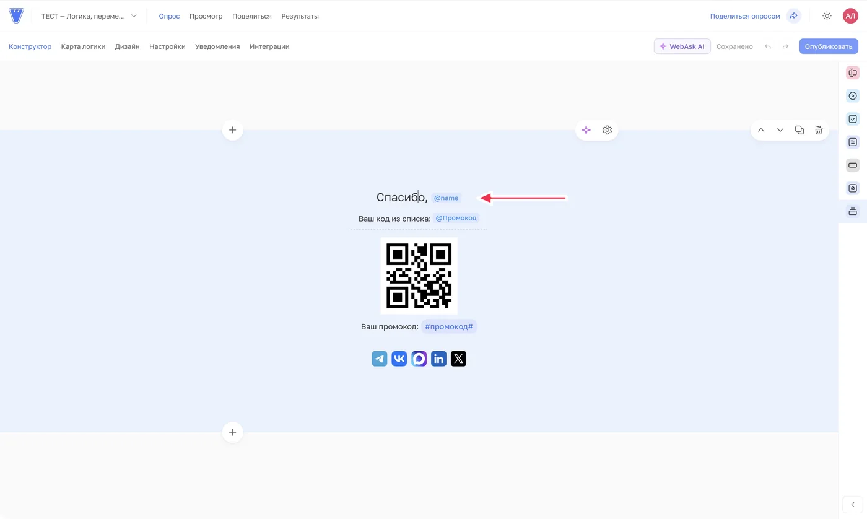Open the Интеграции sub-tab
Viewport: 867px width, 519px height.
(x=269, y=46)
